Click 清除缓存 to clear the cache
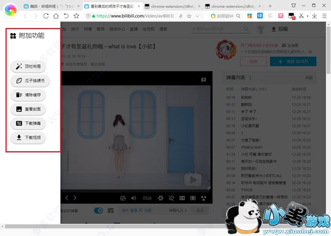Viewport: 331px width, 236px height. [x=28, y=95]
